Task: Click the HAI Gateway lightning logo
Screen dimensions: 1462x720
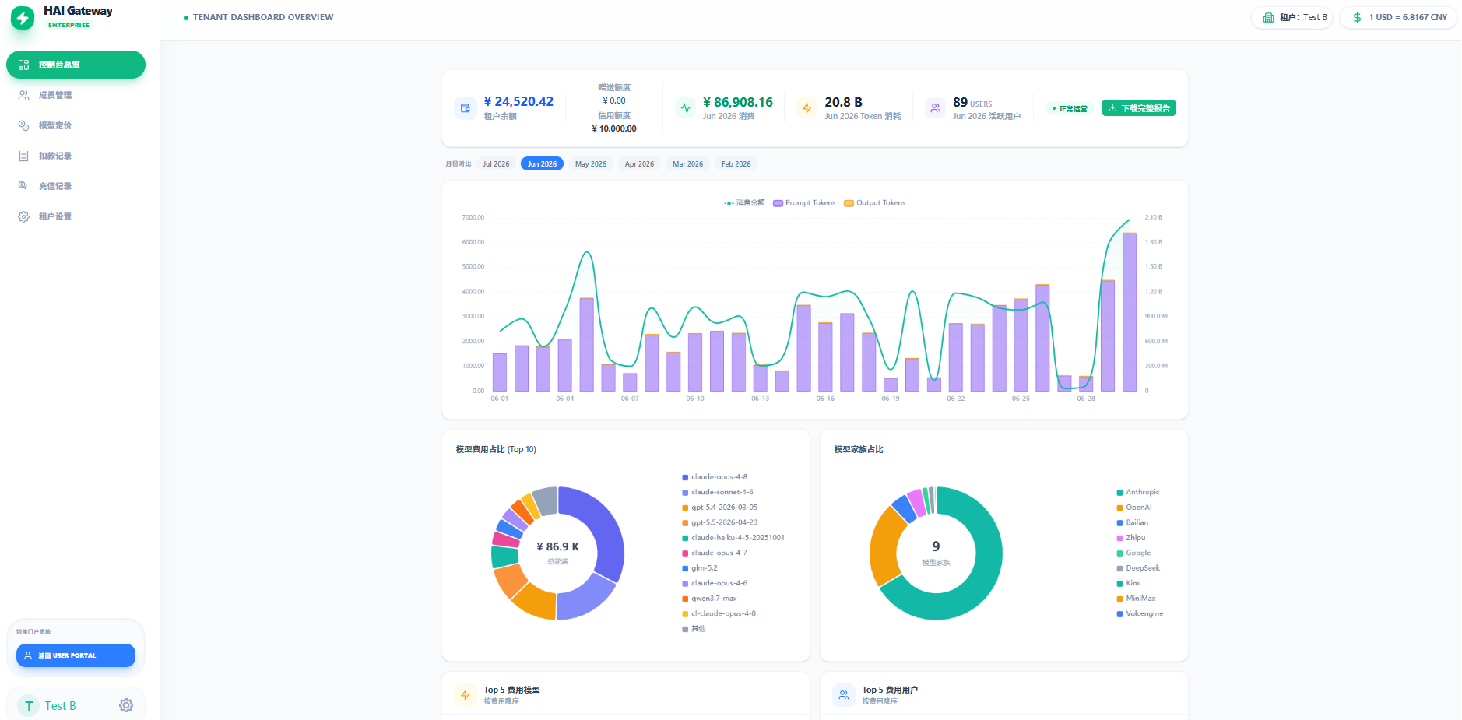Action: tap(23, 18)
